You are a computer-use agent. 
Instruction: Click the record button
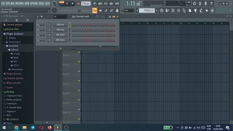(78, 3)
